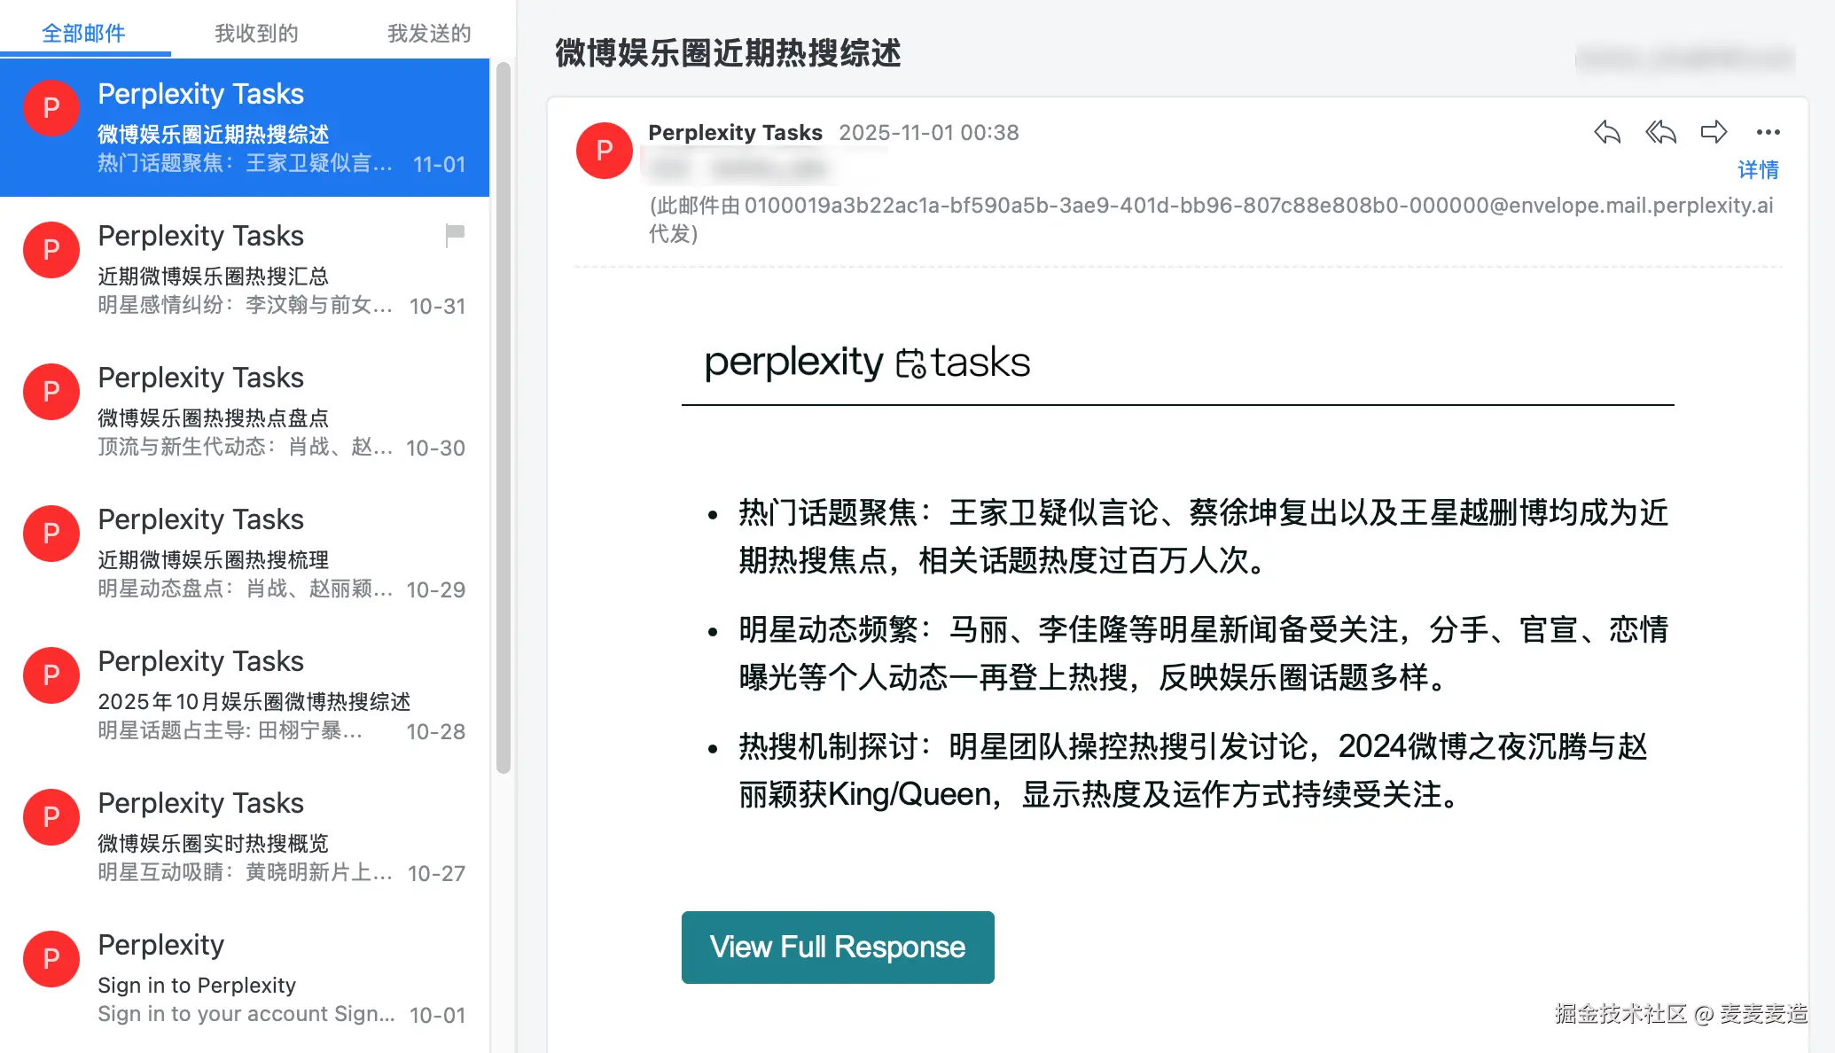The image size is (1835, 1053).
Task: Switch to the 我收到的 tab
Action: coord(256,34)
